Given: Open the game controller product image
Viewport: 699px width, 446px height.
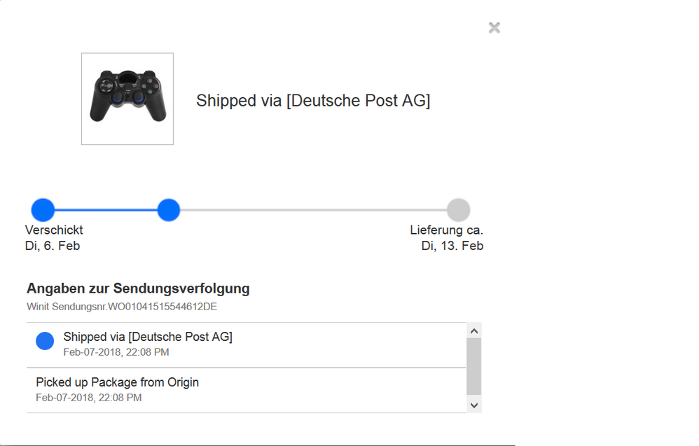Looking at the screenshot, I should tap(127, 98).
